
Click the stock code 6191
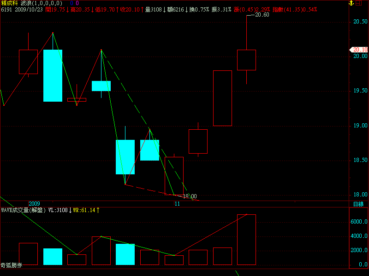point(6,10)
